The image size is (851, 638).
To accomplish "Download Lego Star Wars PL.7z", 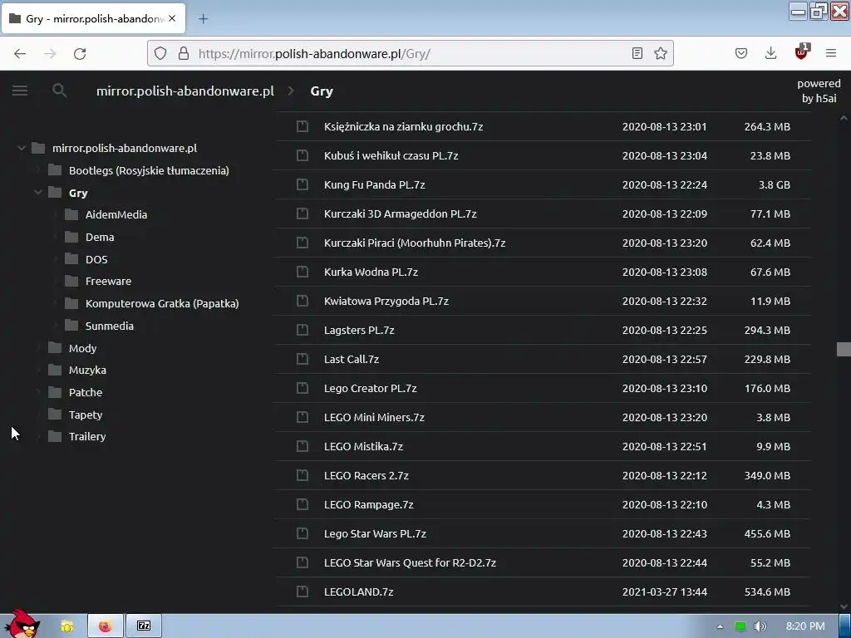I will point(375,534).
